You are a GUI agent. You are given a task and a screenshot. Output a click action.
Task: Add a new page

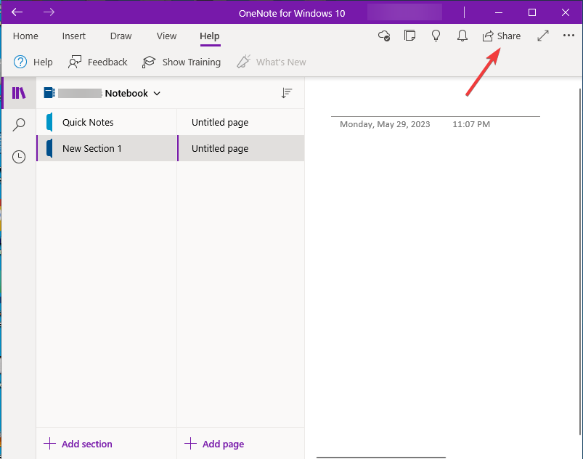(214, 444)
